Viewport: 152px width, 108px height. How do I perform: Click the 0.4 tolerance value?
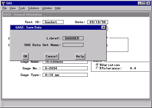[133, 68]
